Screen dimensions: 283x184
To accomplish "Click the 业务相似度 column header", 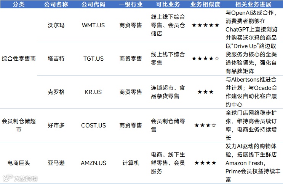I will click(205, 4).
